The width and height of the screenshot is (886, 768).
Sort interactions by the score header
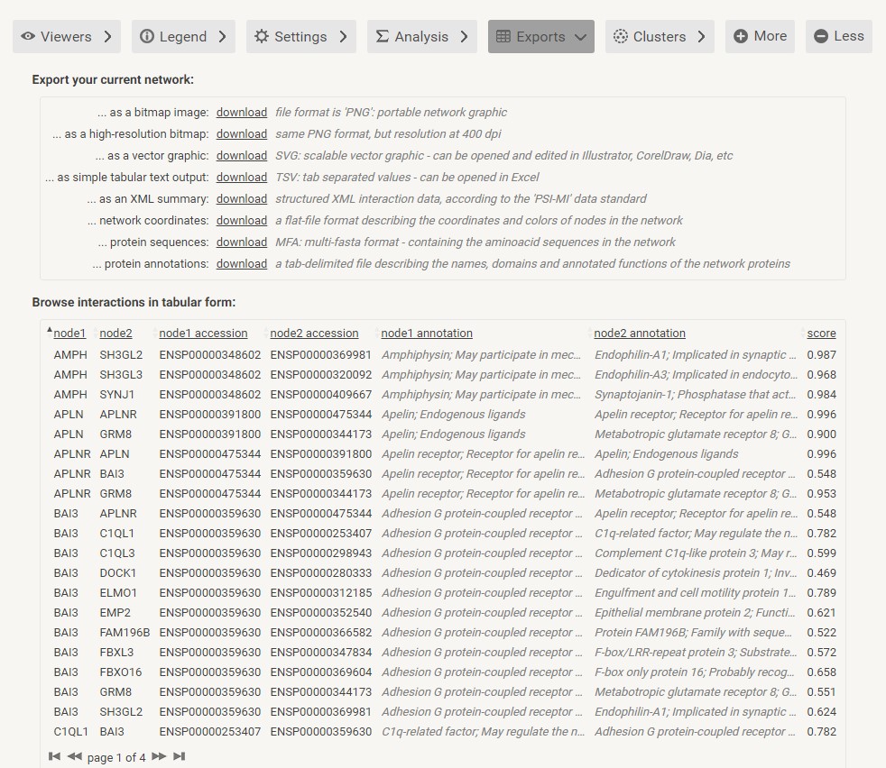(x=822, y=334)
